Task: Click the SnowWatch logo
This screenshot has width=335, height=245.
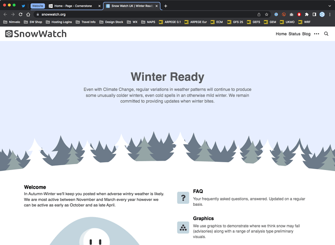Action: tap(36, 34)
